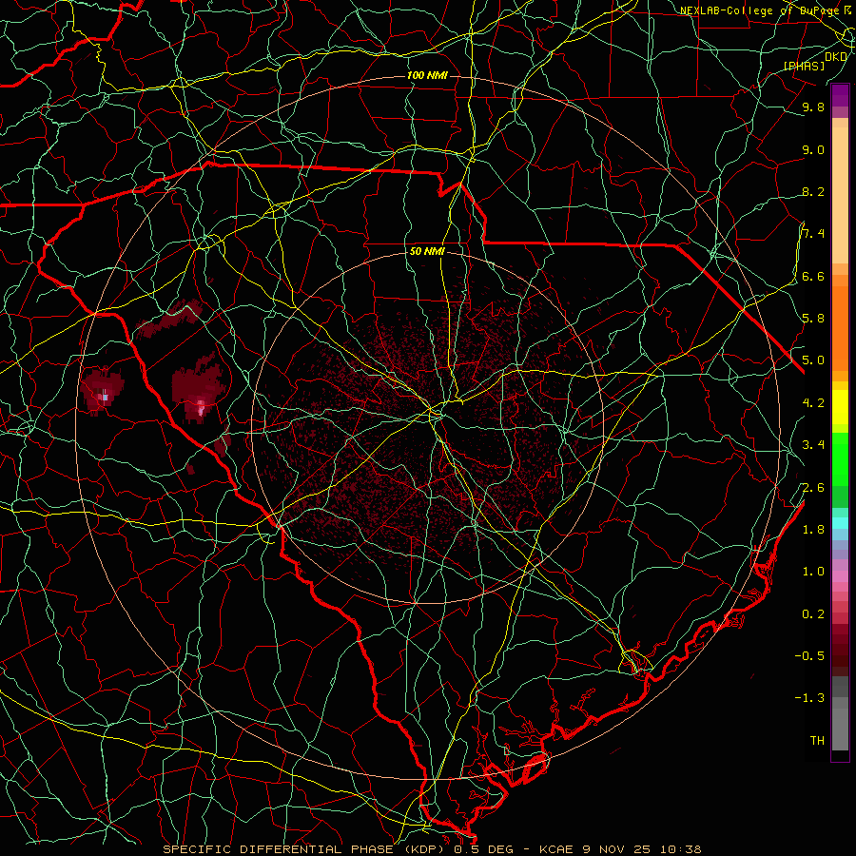The height and width of the screenshot is (856, 856).
Task: Pick the dark orange color band in legend
Action: click(840, 329)
